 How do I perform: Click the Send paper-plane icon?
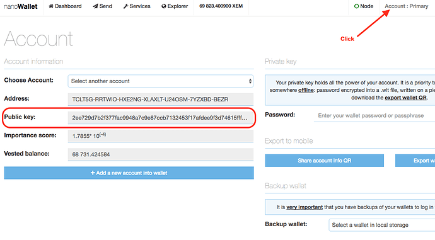(x=95, y=6)
